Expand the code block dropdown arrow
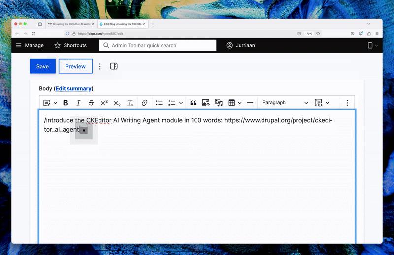The height and width of the screenshot is (255, 394). (x=328, y=103)
